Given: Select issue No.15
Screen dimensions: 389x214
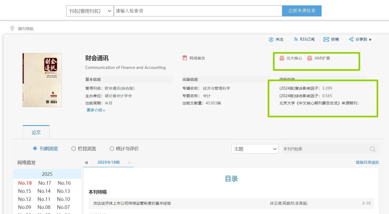Looking at the screenshot, I should (25, 191).
